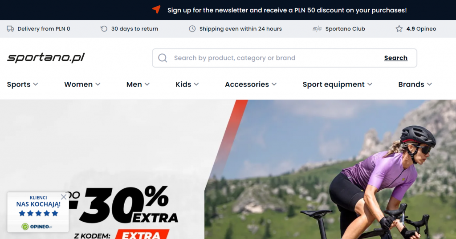Screen dimensions: 456x239
Task: Expand the Men category dropdown
Action: pos(138,84)
